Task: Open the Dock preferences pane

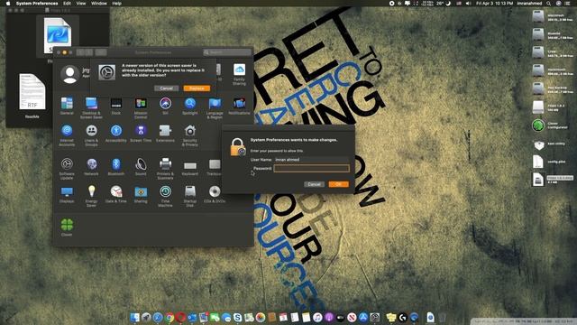Action: [x=116, y=107]
